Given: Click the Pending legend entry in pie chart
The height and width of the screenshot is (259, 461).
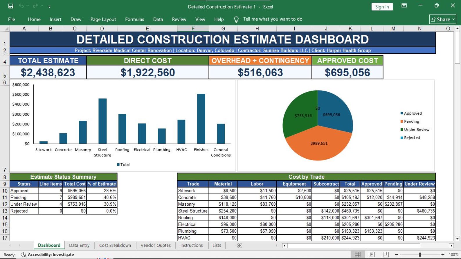Looking at the screenshot, I should [410, 122].
